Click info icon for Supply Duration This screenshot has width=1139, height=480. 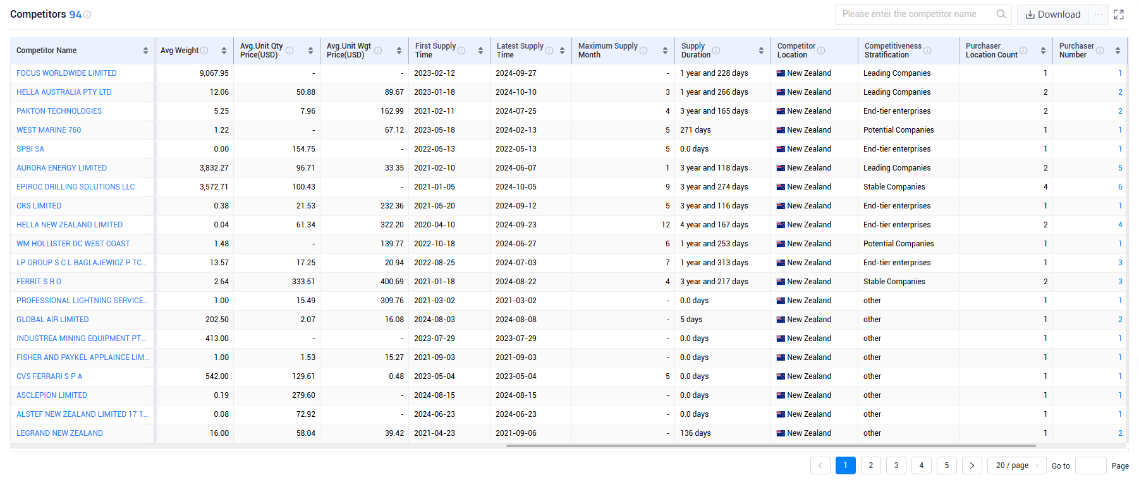tap(716, 51)
